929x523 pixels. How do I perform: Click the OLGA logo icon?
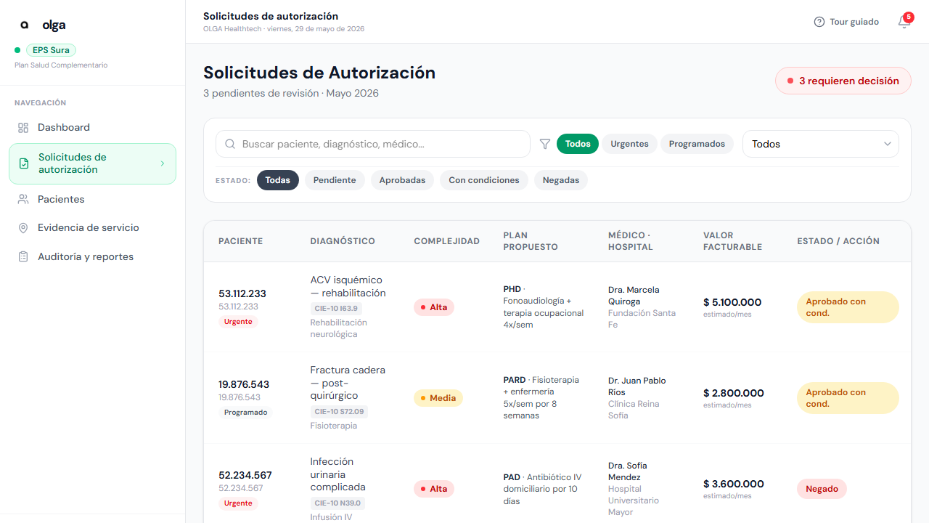(25, 25)
